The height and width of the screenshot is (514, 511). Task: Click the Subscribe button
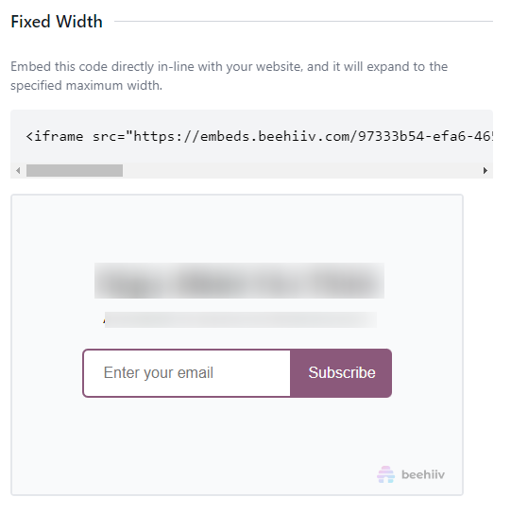[341, 372]
